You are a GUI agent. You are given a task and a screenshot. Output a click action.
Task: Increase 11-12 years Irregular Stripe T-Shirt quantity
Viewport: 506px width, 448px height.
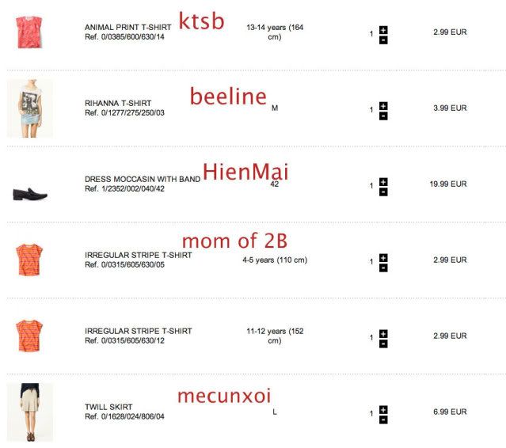click(x=383, y=333)
